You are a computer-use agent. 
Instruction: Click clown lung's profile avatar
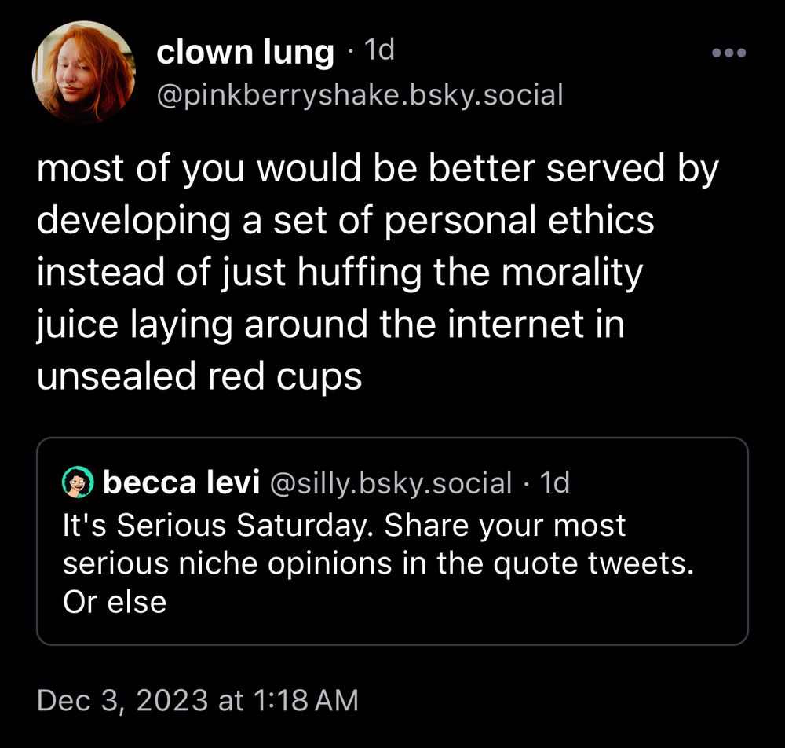click(83, 72)
